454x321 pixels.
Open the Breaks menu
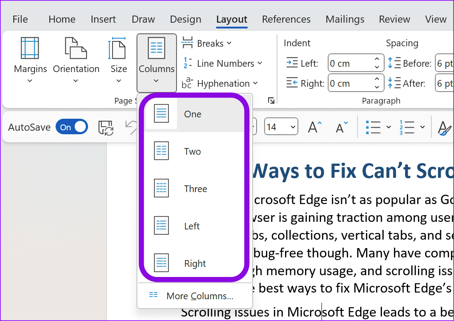coord(207,44)
